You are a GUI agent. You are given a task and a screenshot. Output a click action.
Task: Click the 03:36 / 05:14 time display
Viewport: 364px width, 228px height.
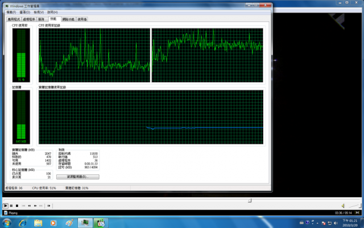(x=343, y=213)
